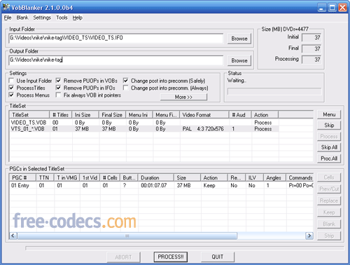This screenshot has width=350, height=265.
Task: Click the Skip button for titleset
Action: coord(329,125)
